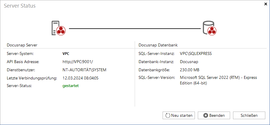This screenshot has width=270, height=125.
Task: Click the Server Status window title
Action: [20, 6]
